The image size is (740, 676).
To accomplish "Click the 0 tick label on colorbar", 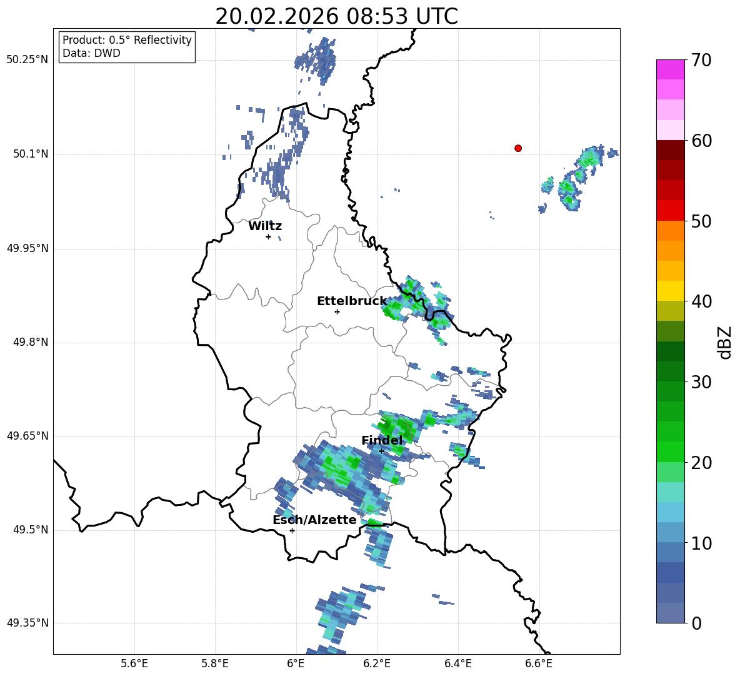I will (696, 623).
